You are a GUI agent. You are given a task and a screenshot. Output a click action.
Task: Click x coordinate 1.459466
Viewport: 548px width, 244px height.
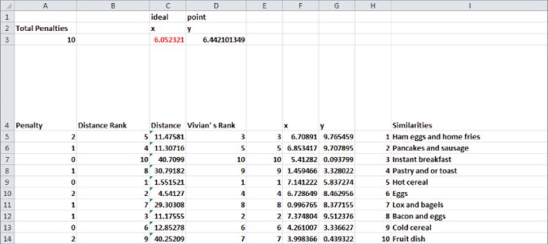click(x=301, y=171)
